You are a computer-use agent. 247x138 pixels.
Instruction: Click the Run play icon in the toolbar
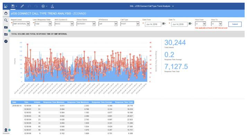tap(43, 6)
